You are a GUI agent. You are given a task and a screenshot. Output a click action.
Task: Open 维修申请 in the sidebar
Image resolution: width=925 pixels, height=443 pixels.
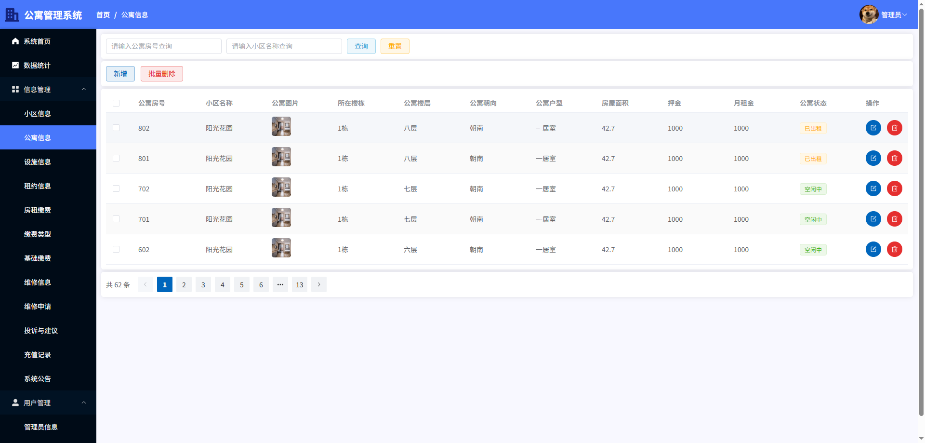click(48, 306)
